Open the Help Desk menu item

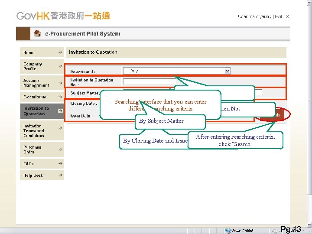click(42, 175)
